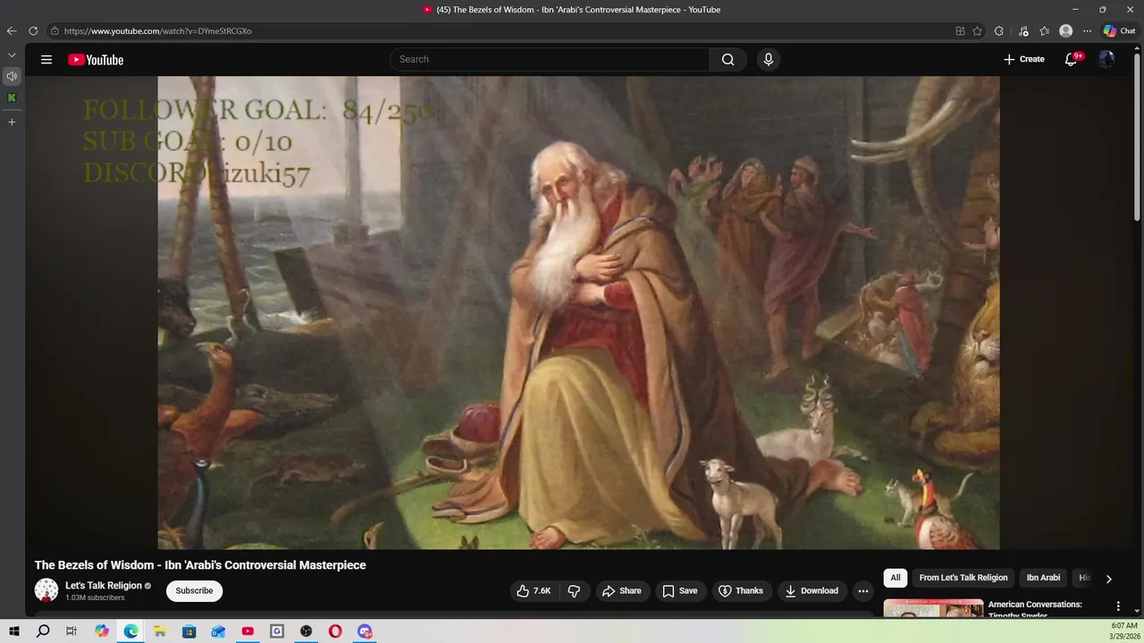Open Windows taskbar search

(43, 631)
